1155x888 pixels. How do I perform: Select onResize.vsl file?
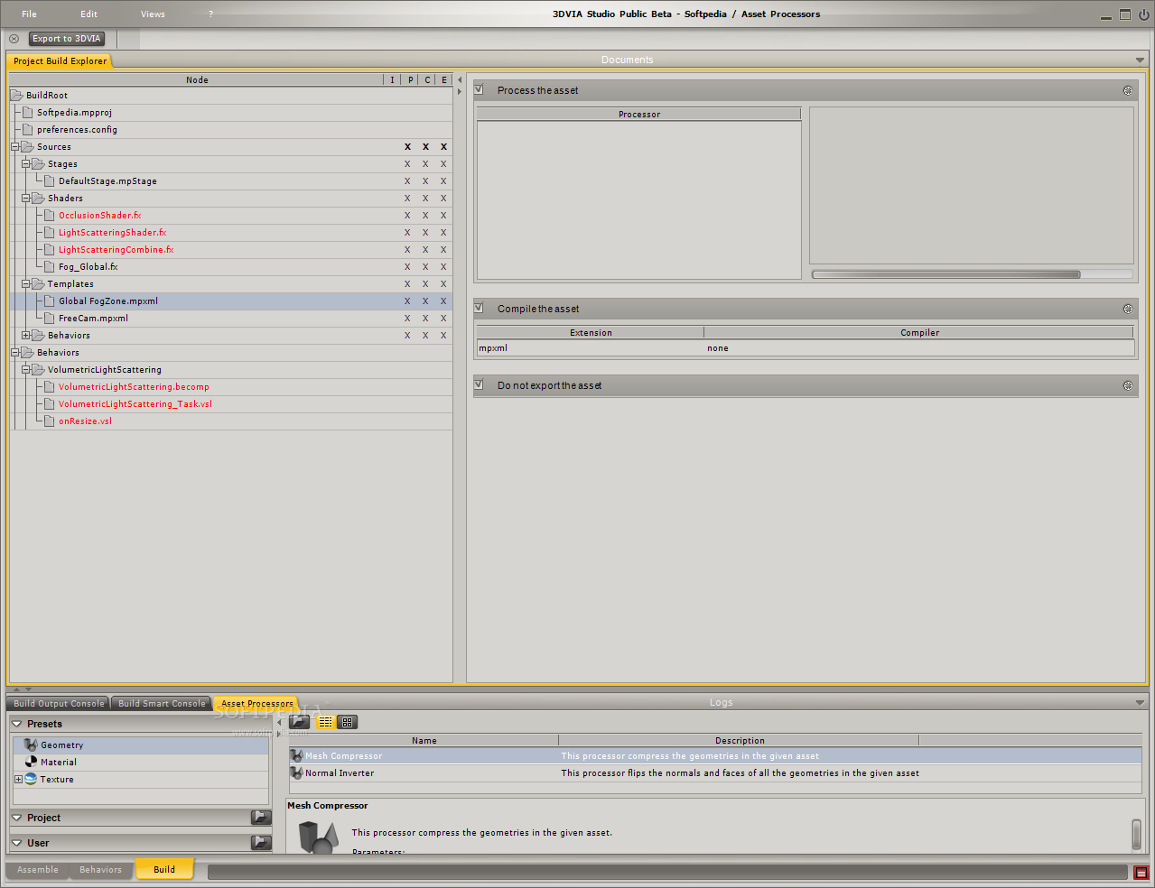(85, 421)
